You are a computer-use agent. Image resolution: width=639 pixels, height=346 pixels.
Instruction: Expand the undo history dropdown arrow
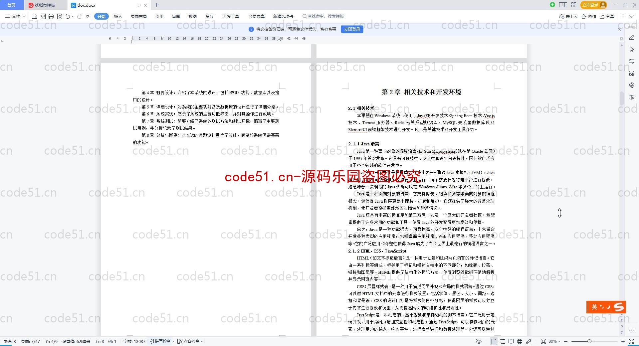(73, 16)
